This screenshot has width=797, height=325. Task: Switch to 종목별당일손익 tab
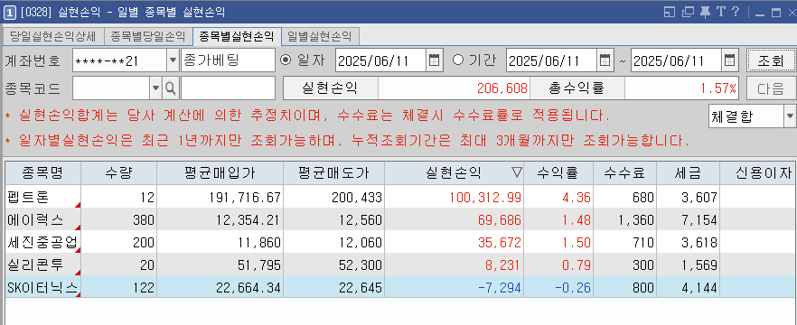148,36
